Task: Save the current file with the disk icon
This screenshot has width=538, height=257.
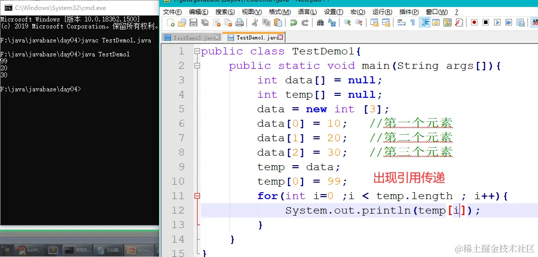Action: point(193,22)
